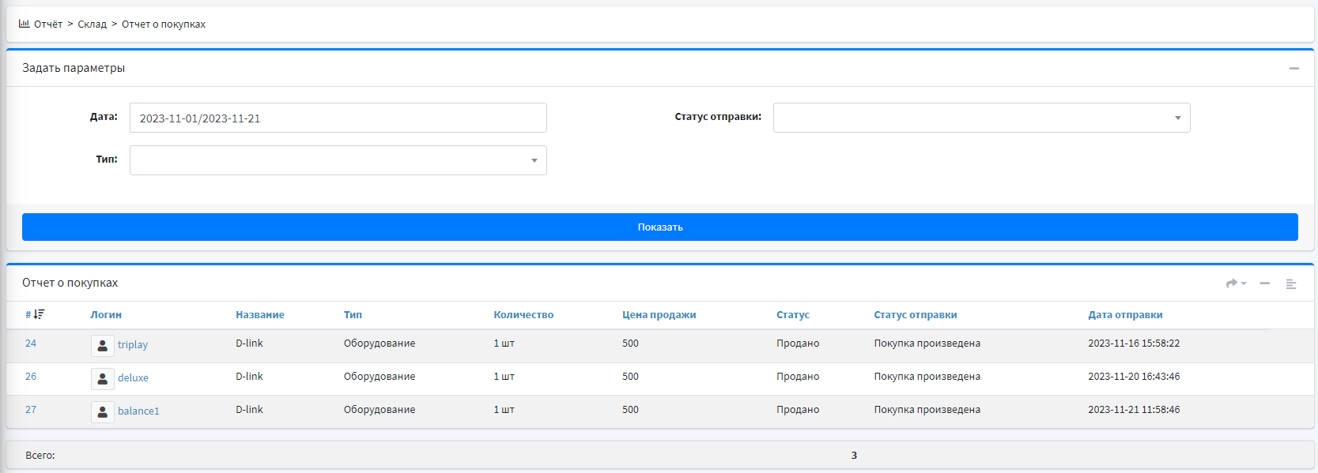
Task: Open the balance1 user link
Action: [x=138, y=411]
